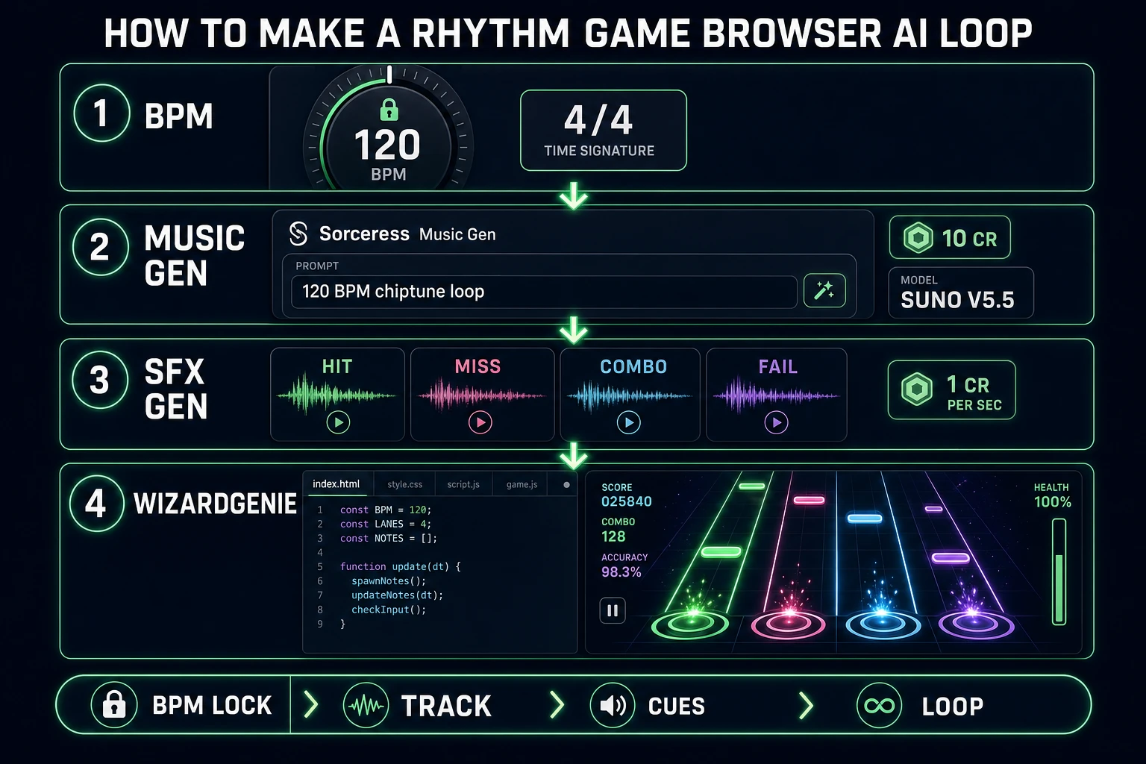Hit the blue lane target ring
Image resolution: width=1146 pixels, height=764 pixels.
click(883, 624)
